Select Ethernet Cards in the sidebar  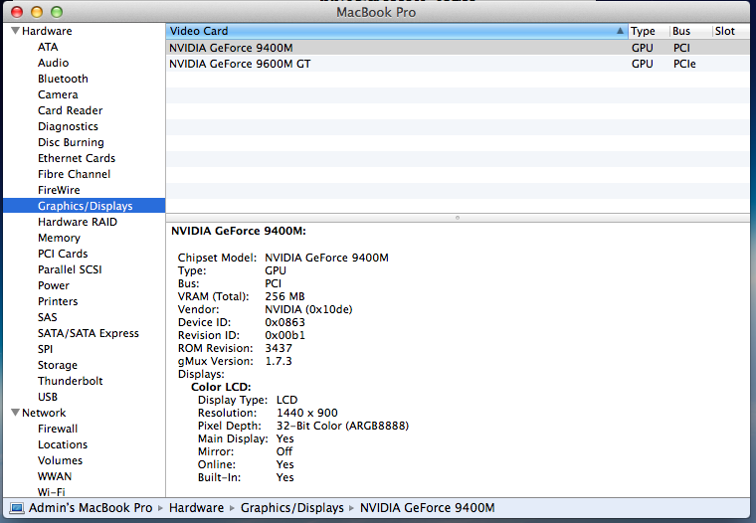77,158
